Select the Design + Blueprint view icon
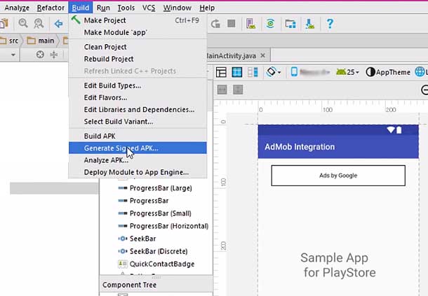Image resolution: width=428 pixels, height=296 pixels. point(253,72)
